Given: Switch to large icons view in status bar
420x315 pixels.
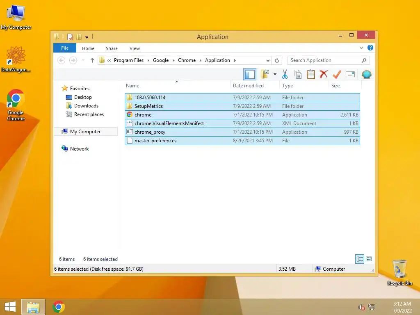Looking at the screenshot, I should point(369,259).
